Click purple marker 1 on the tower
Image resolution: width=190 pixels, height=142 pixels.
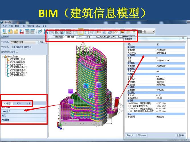tap(99, 85)
